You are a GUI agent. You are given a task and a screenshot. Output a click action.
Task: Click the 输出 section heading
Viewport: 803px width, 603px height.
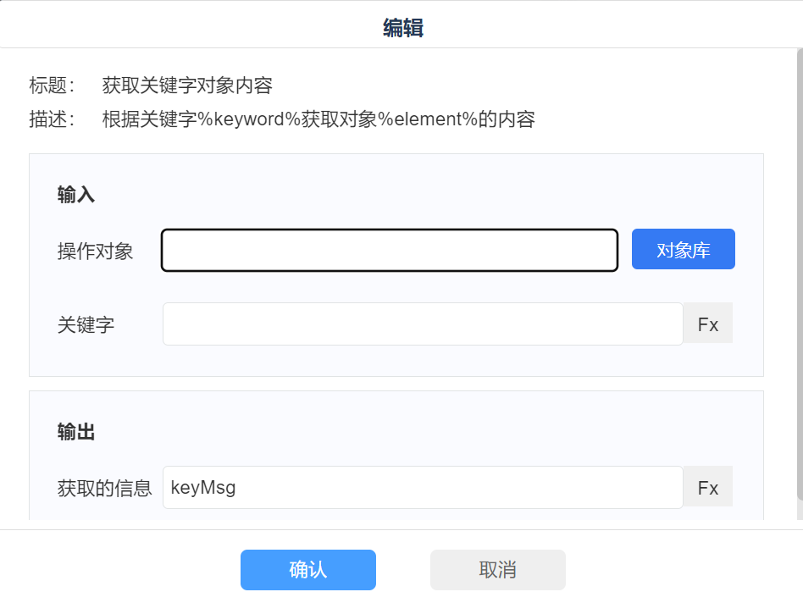point(76,433)
